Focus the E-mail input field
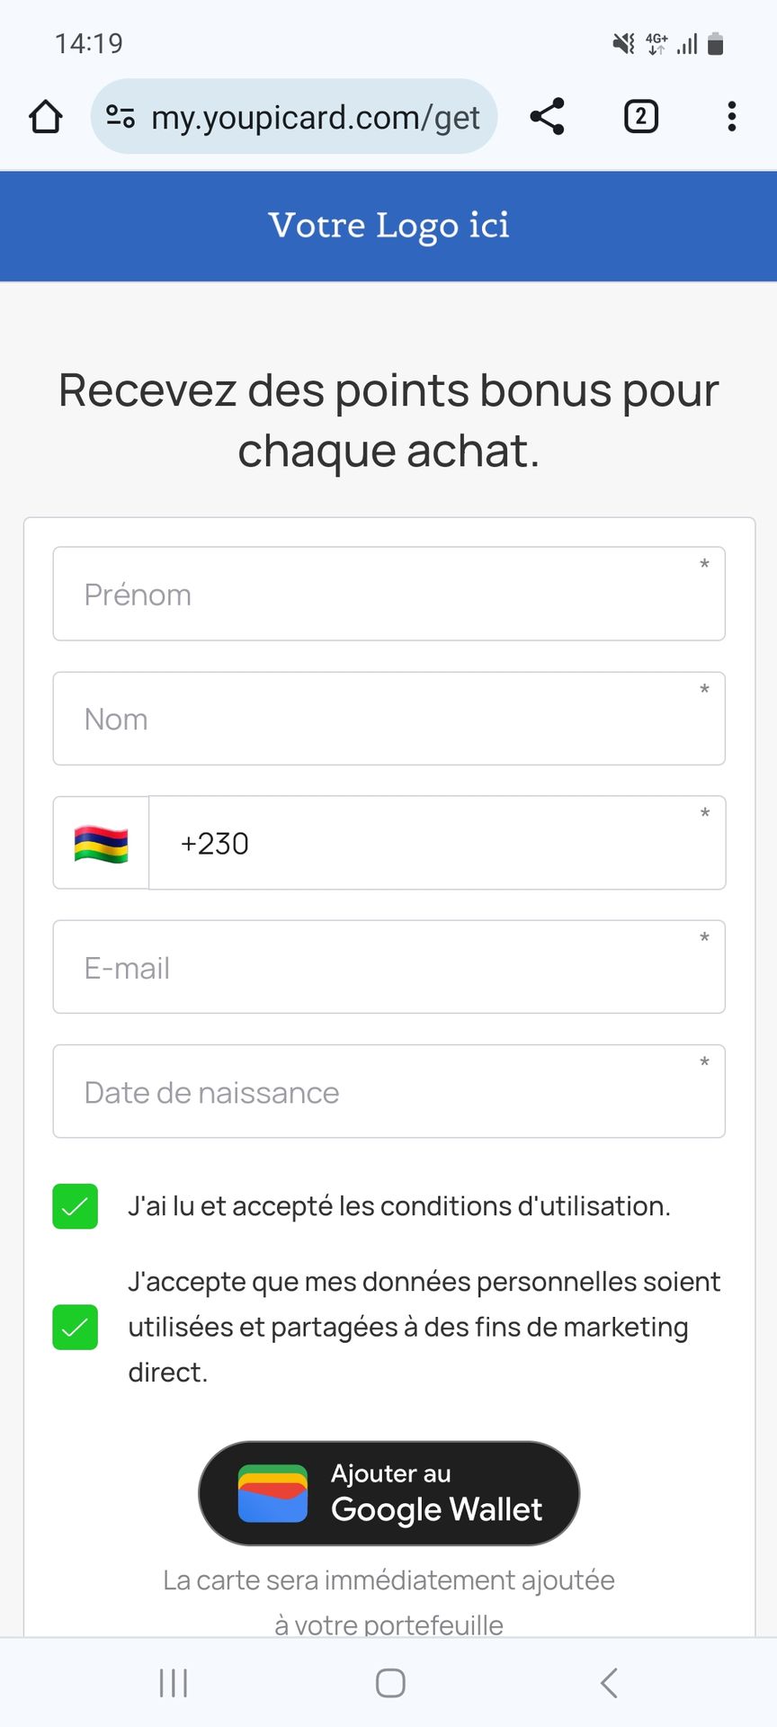 click(388, 968)
